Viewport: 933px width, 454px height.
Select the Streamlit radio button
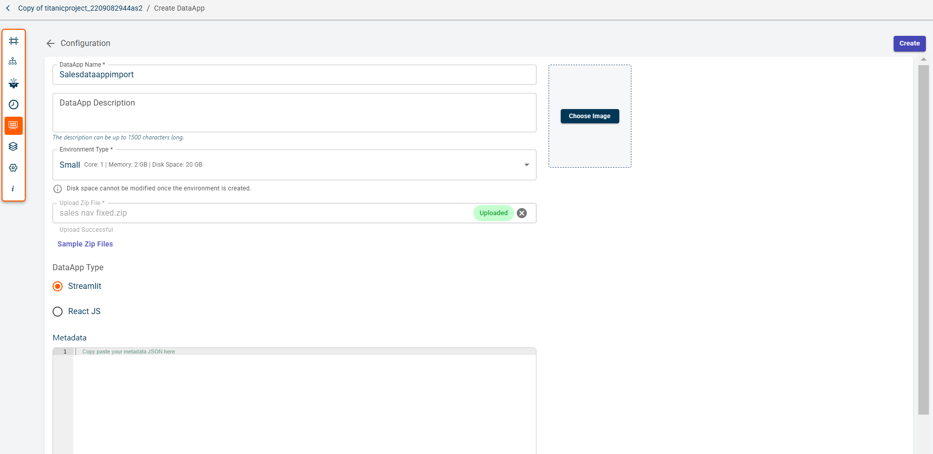pyautogui.click(x=58, y=286)
